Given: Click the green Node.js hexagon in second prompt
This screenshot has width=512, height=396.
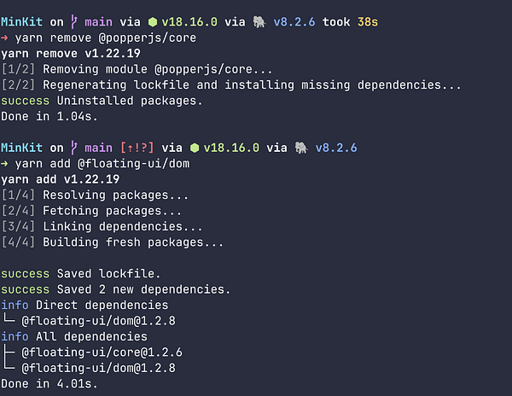Looking at the screenshot, I should 195,148.
